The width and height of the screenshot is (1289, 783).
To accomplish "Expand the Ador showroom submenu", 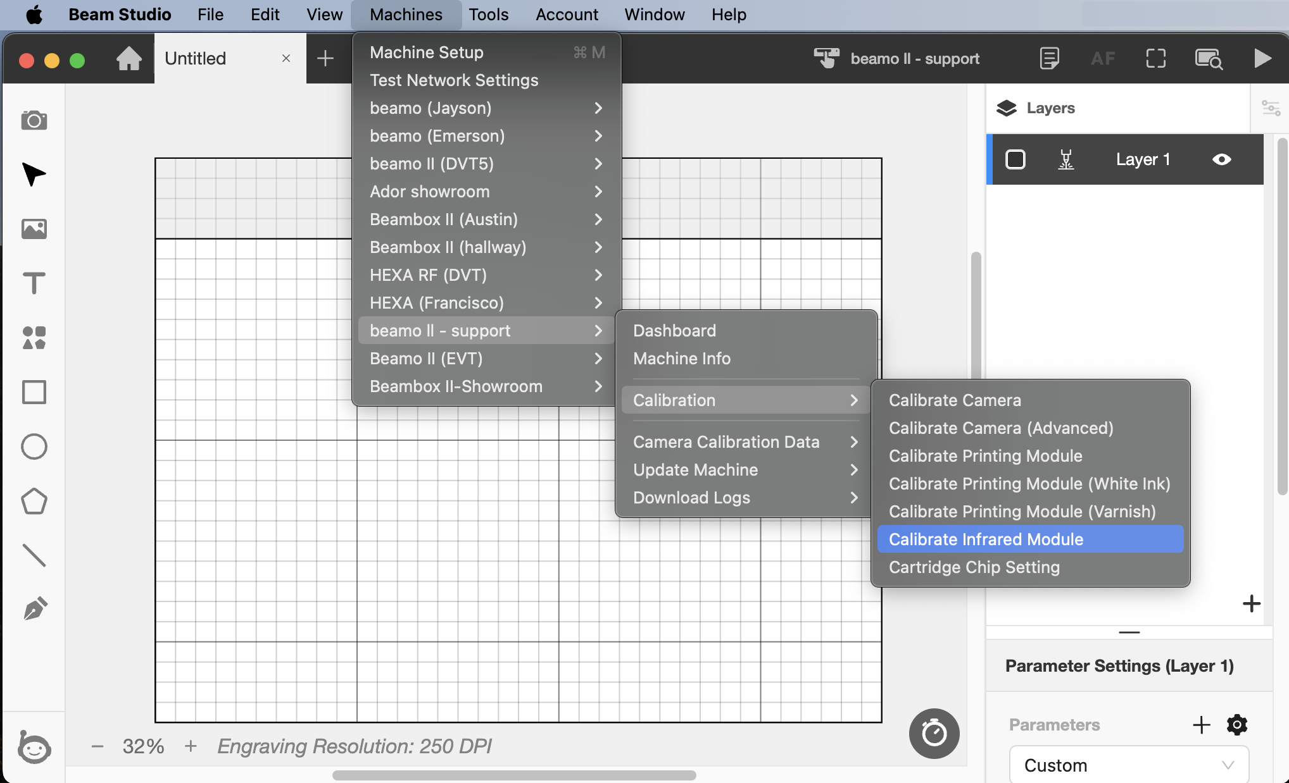I will coord(486,192).
